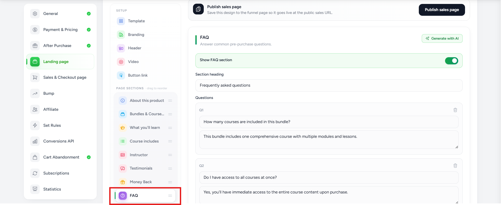Click the Statistics chart icon
This screenshot has height=205, width=501.
35,189
